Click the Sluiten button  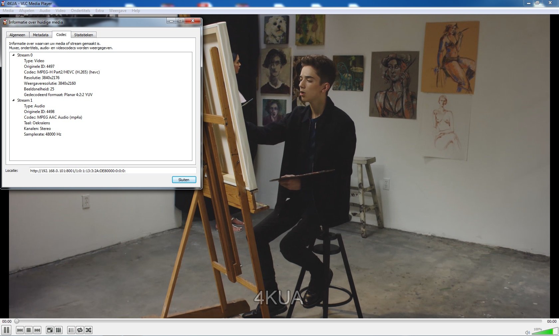pyautogui.click(x=184, y=180)
